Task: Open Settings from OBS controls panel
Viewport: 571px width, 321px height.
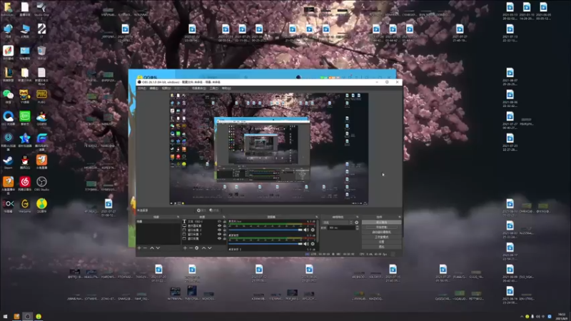Action: [382, 242]
